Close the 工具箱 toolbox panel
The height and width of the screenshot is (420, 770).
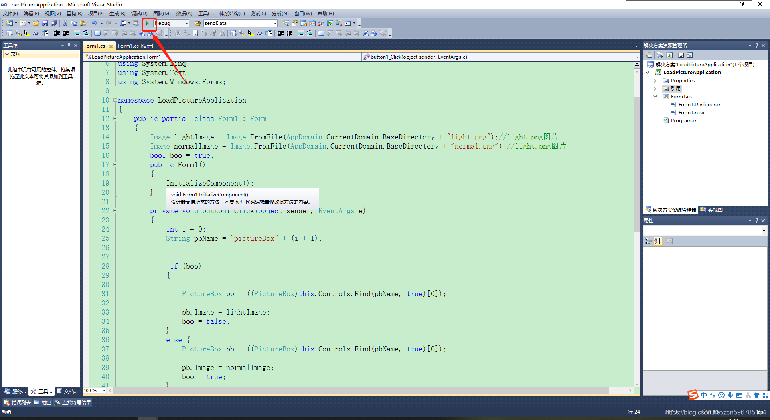(x=76, y=45)
